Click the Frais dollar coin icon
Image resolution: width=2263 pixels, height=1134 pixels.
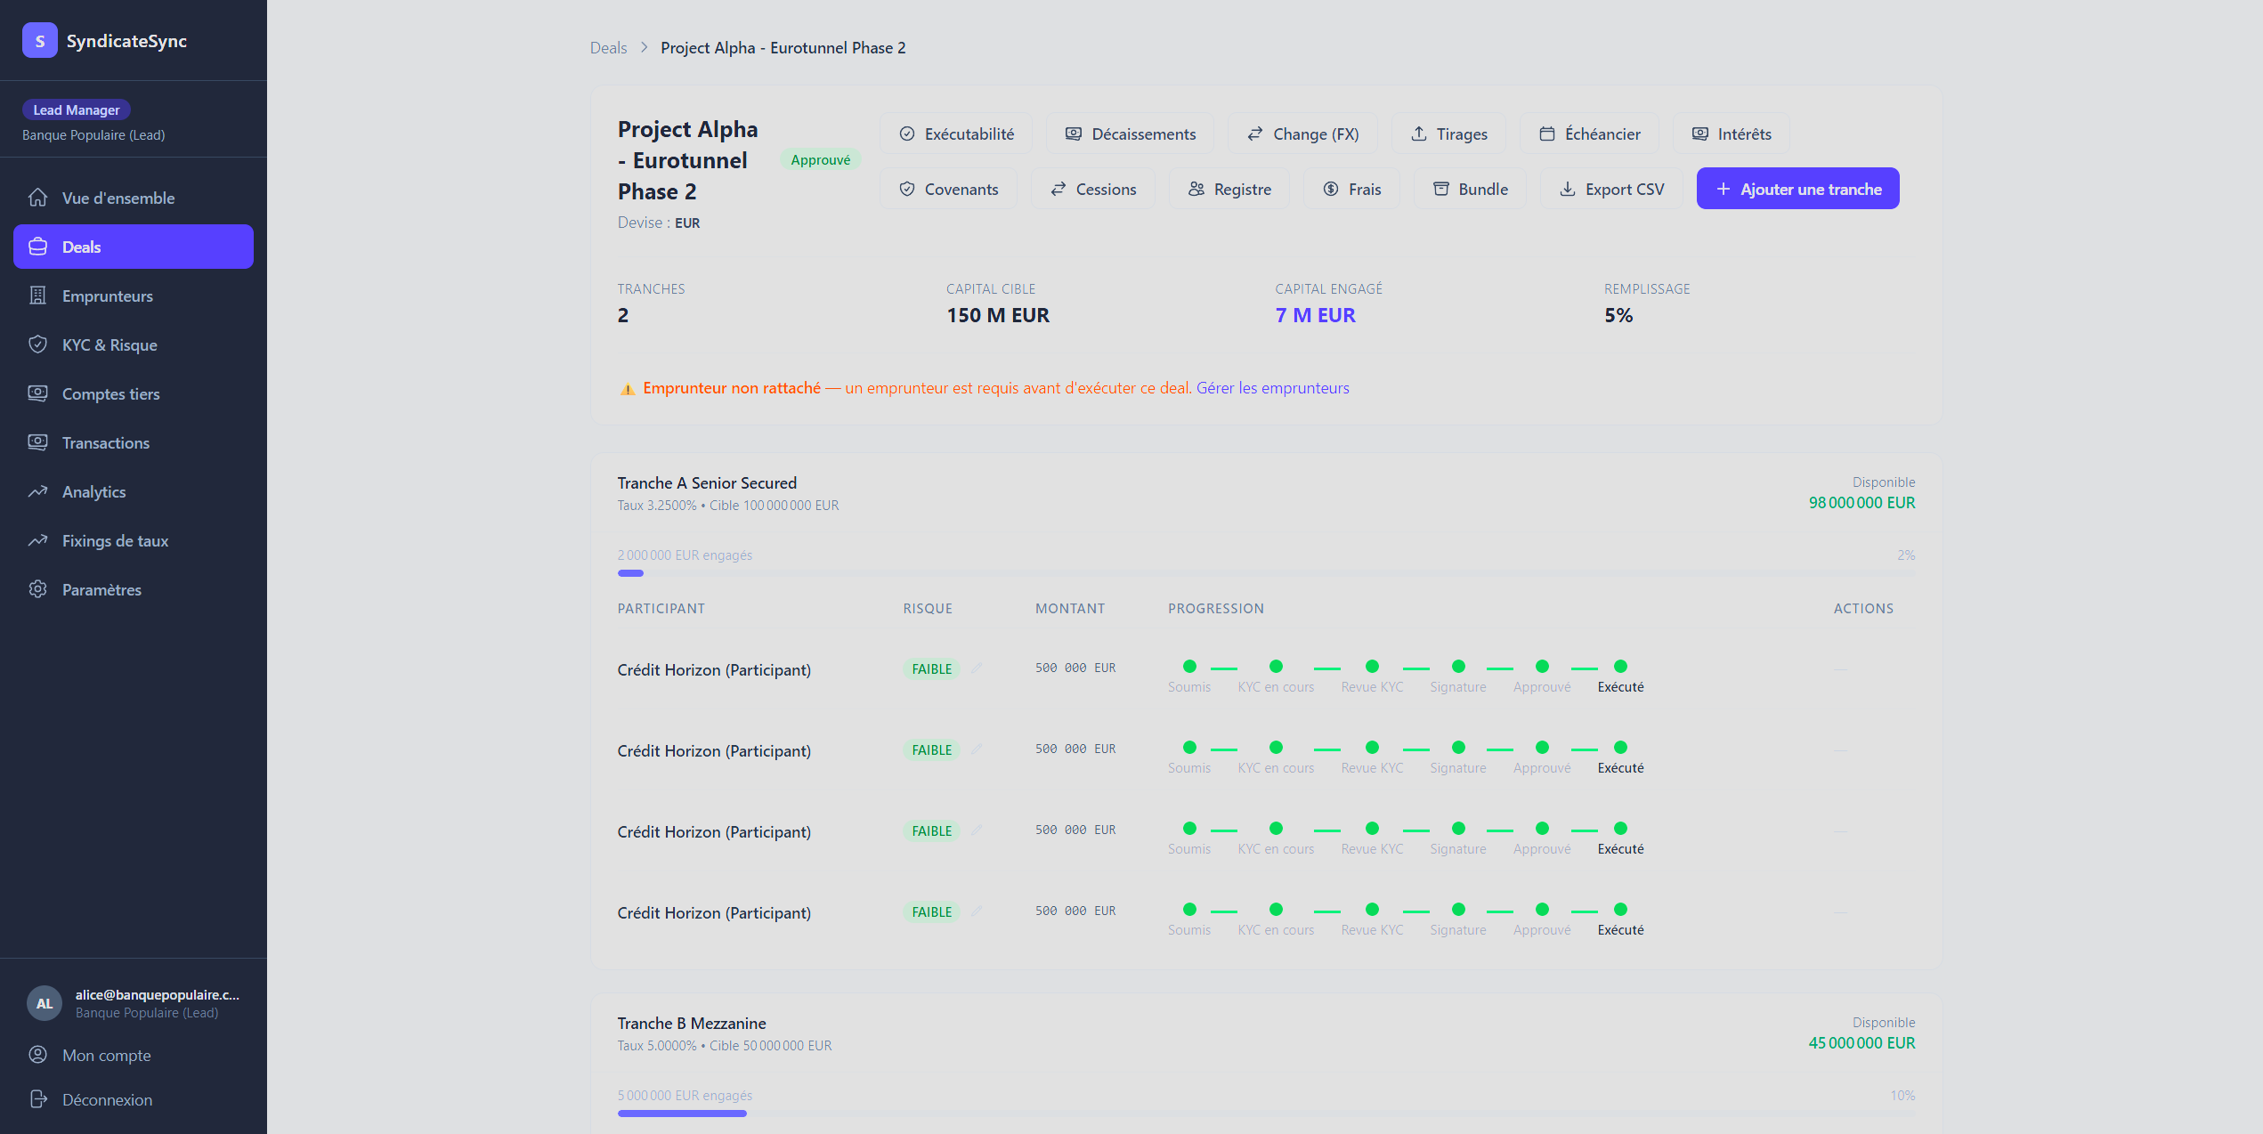click(x=1331, y=189)
